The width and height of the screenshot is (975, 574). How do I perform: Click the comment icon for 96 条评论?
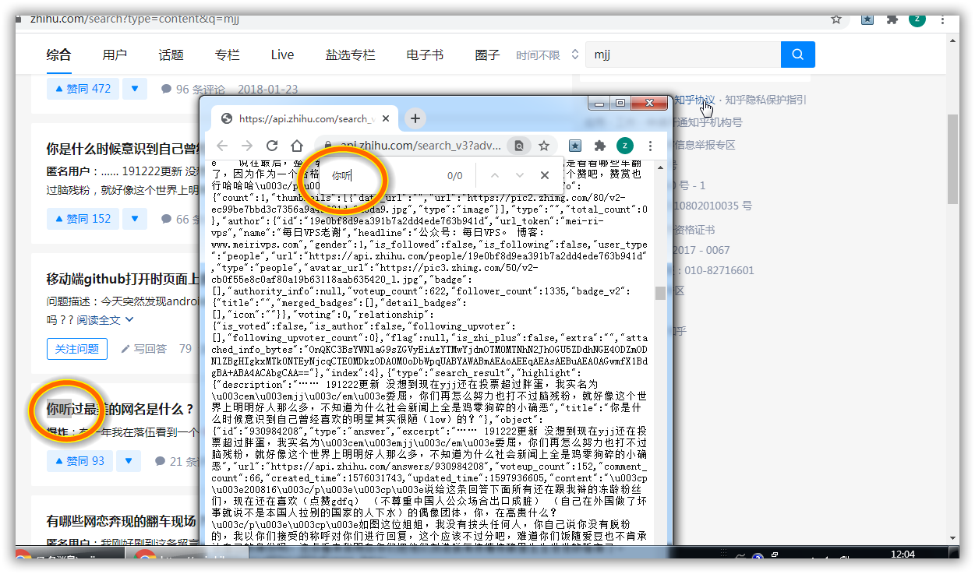tap(166, 89)
